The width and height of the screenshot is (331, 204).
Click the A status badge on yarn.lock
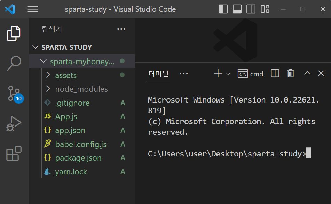123,172
